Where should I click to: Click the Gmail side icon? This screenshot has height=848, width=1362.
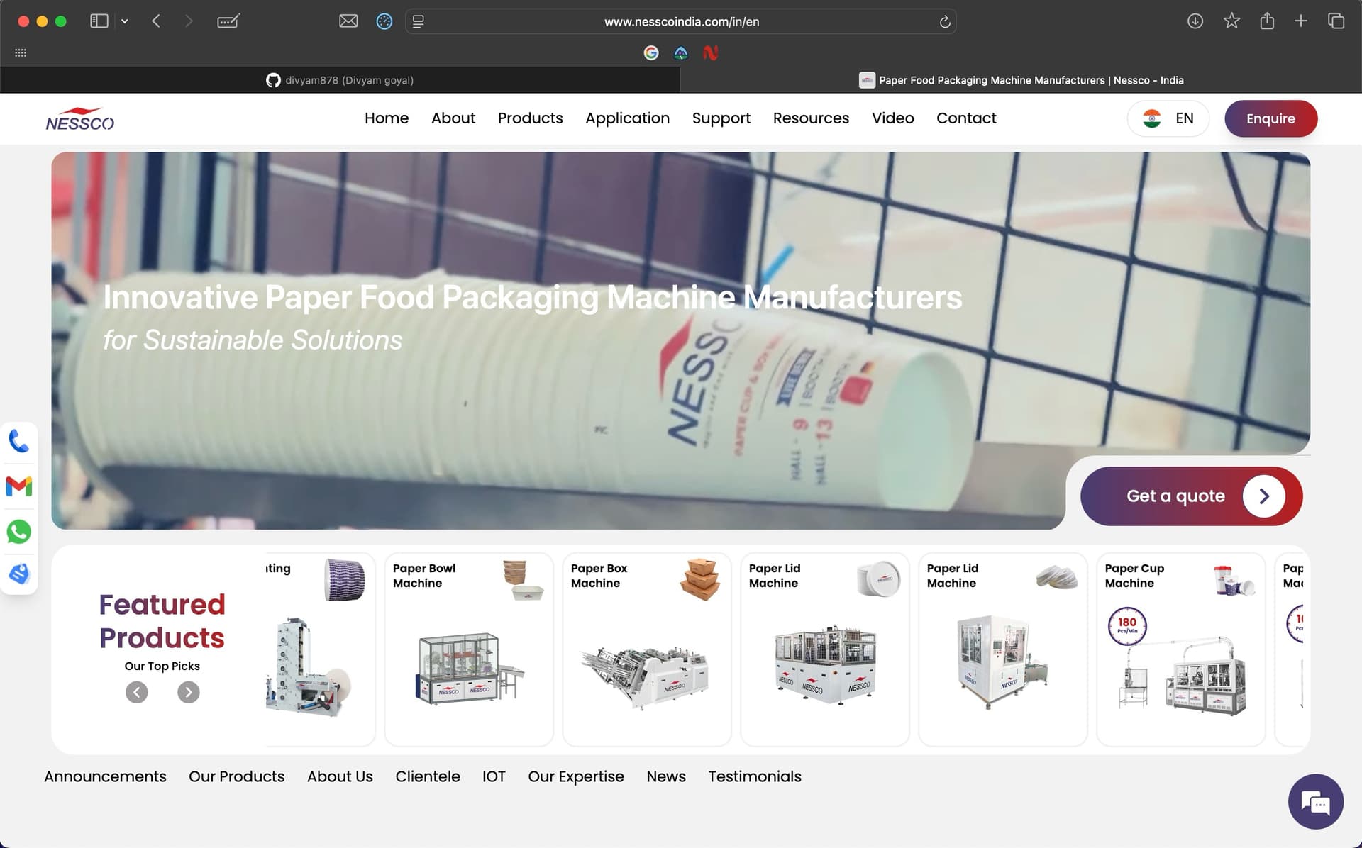click(19, 486)
